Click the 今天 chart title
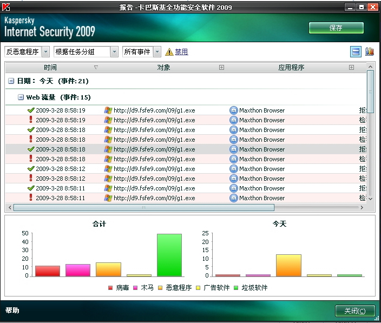The image size is (381, 323). [279, 223]
